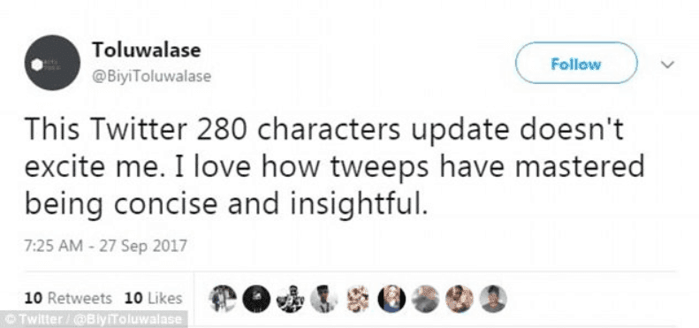View the 10 Likes list
This screenshot has height=328, width=699.
tap(154, 298)
